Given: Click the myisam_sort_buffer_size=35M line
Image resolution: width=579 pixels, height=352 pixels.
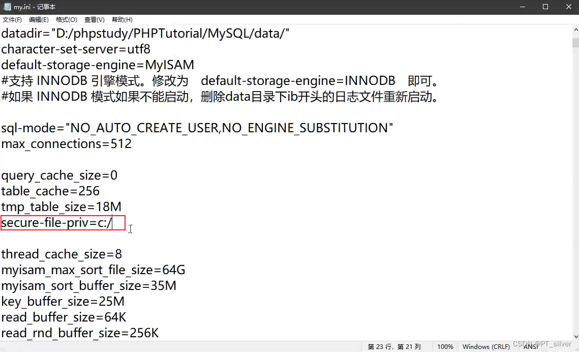Looking at the screenshot, I should 88,286.
